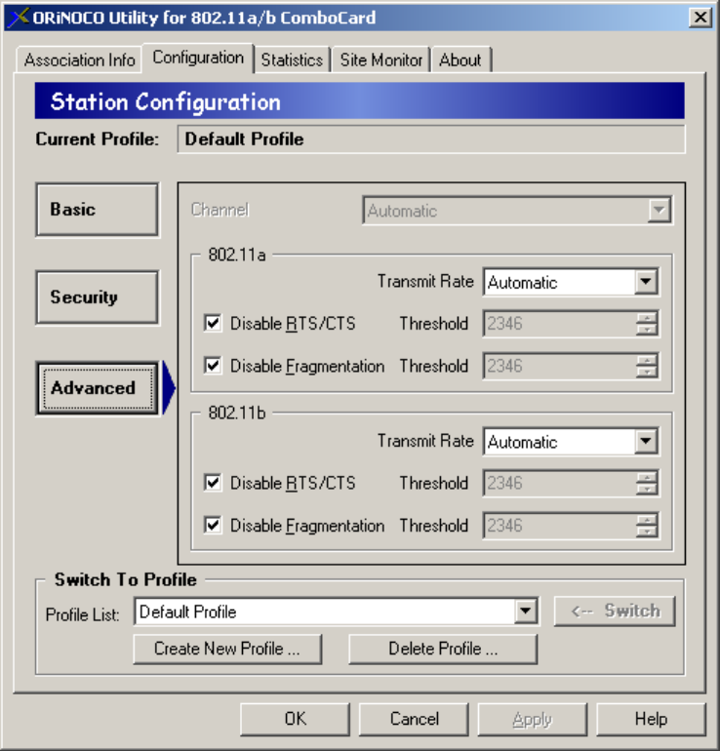
Task: Click the 802.11a Fragmentation Threshold spinner
Action: (647, 367)
